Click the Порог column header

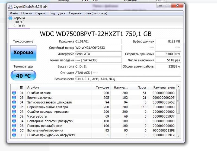(139, 87)
